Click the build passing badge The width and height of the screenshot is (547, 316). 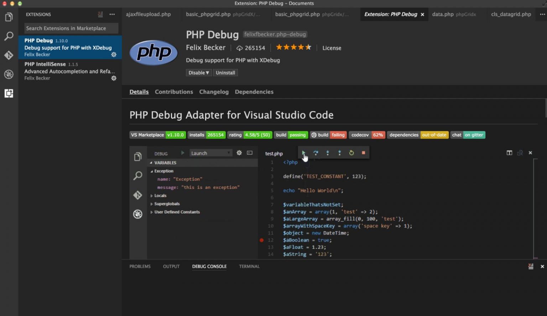pos(291,135)
